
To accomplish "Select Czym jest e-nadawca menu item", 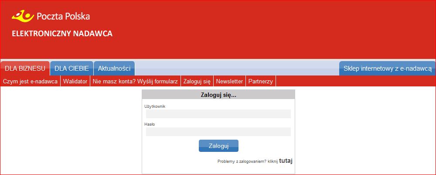I will coord(31,82).
